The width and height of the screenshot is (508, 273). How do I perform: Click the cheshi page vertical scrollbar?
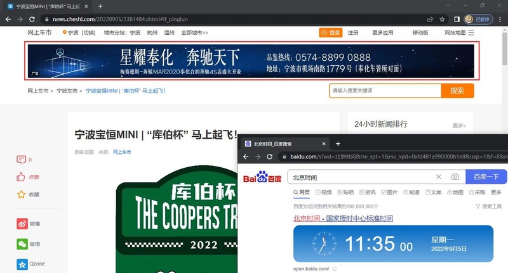tap(505, 49)
